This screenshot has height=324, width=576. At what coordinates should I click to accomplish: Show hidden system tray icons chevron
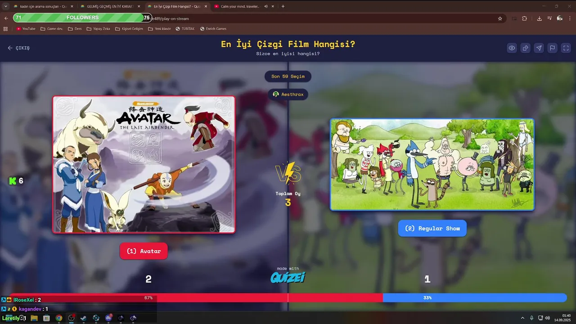click(x=522, y=318)
